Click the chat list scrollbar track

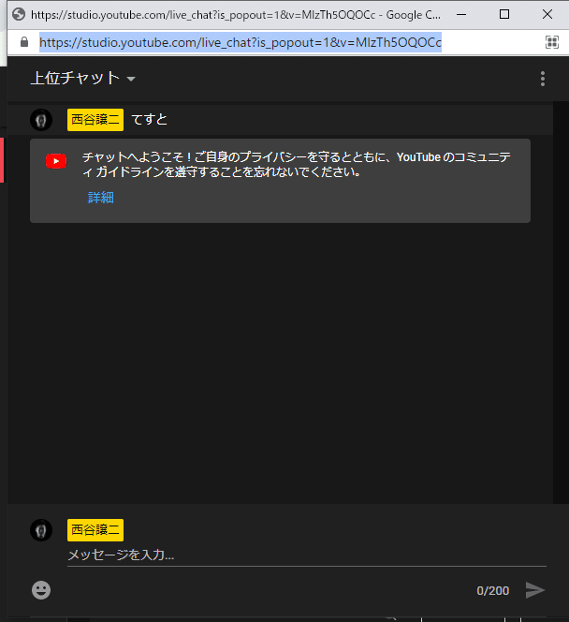pos(561,303)
